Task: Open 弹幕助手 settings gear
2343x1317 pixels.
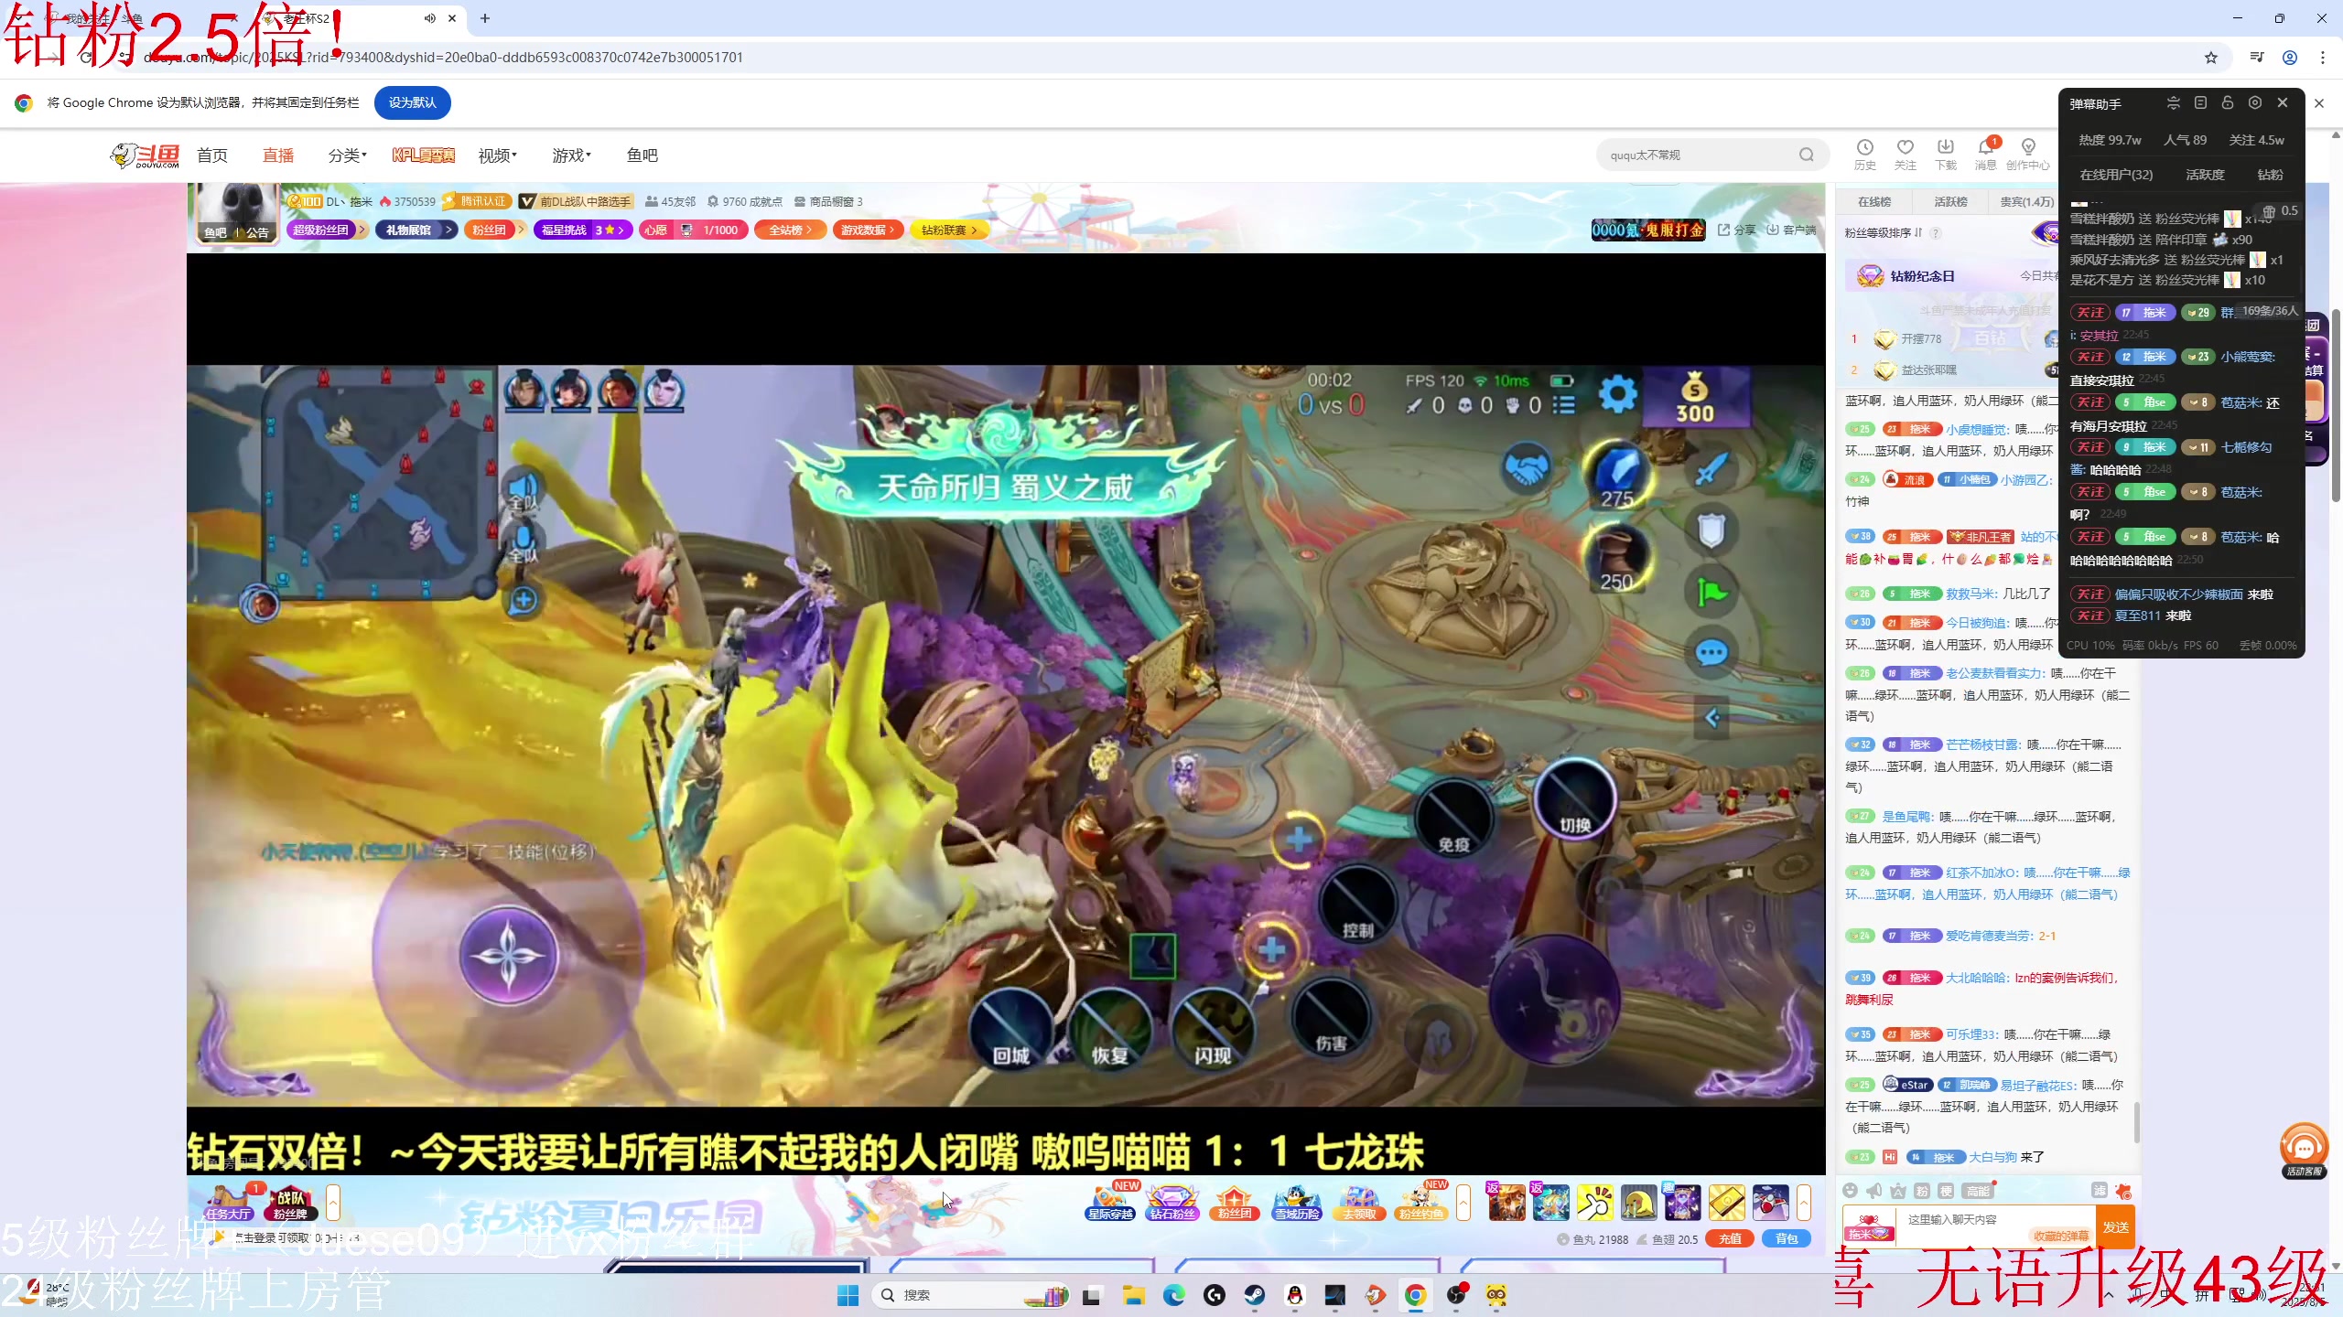Action: point(2255,102)
